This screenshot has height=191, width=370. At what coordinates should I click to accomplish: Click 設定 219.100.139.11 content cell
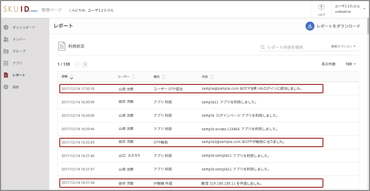pos(232,183)
